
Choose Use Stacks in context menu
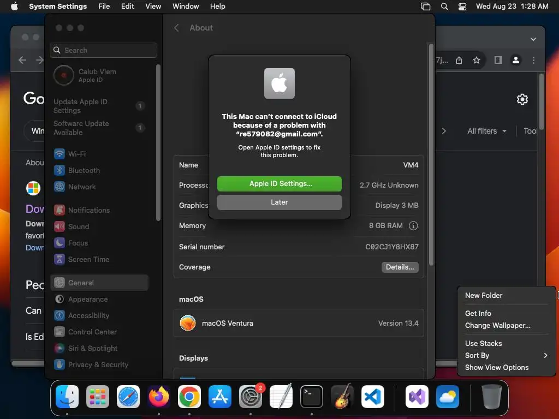tap(506, 344)
